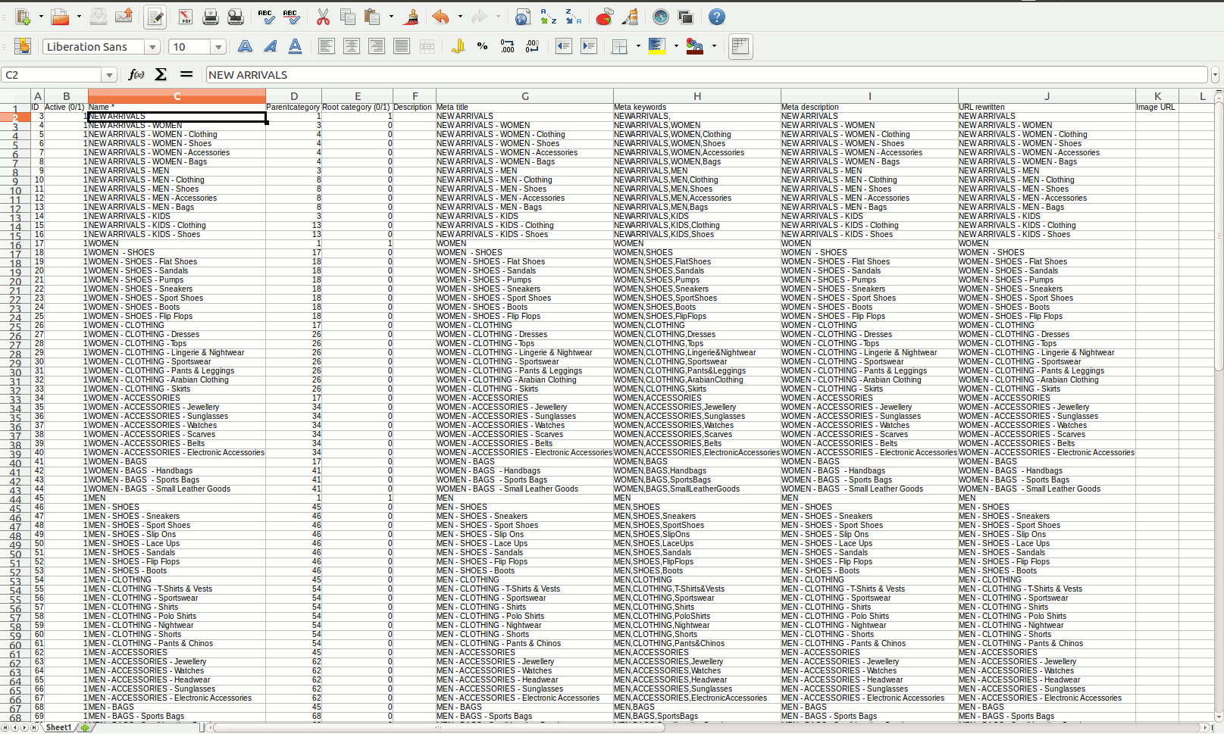Viewport: 1224px width, 734px height.
Task: Click the New document icon
Action: (x=23, y=17)
